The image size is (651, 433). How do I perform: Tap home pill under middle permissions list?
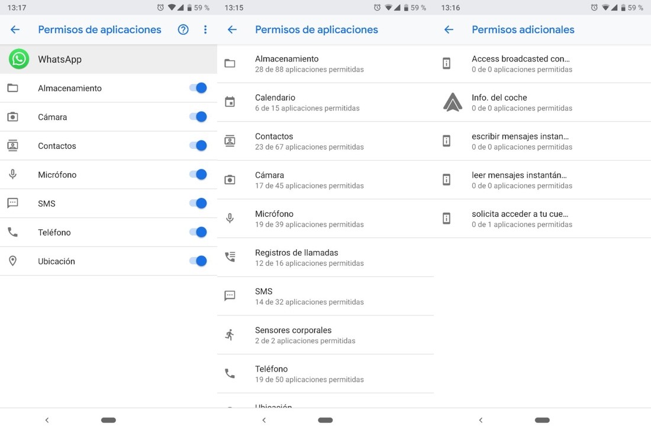(325, 420)
